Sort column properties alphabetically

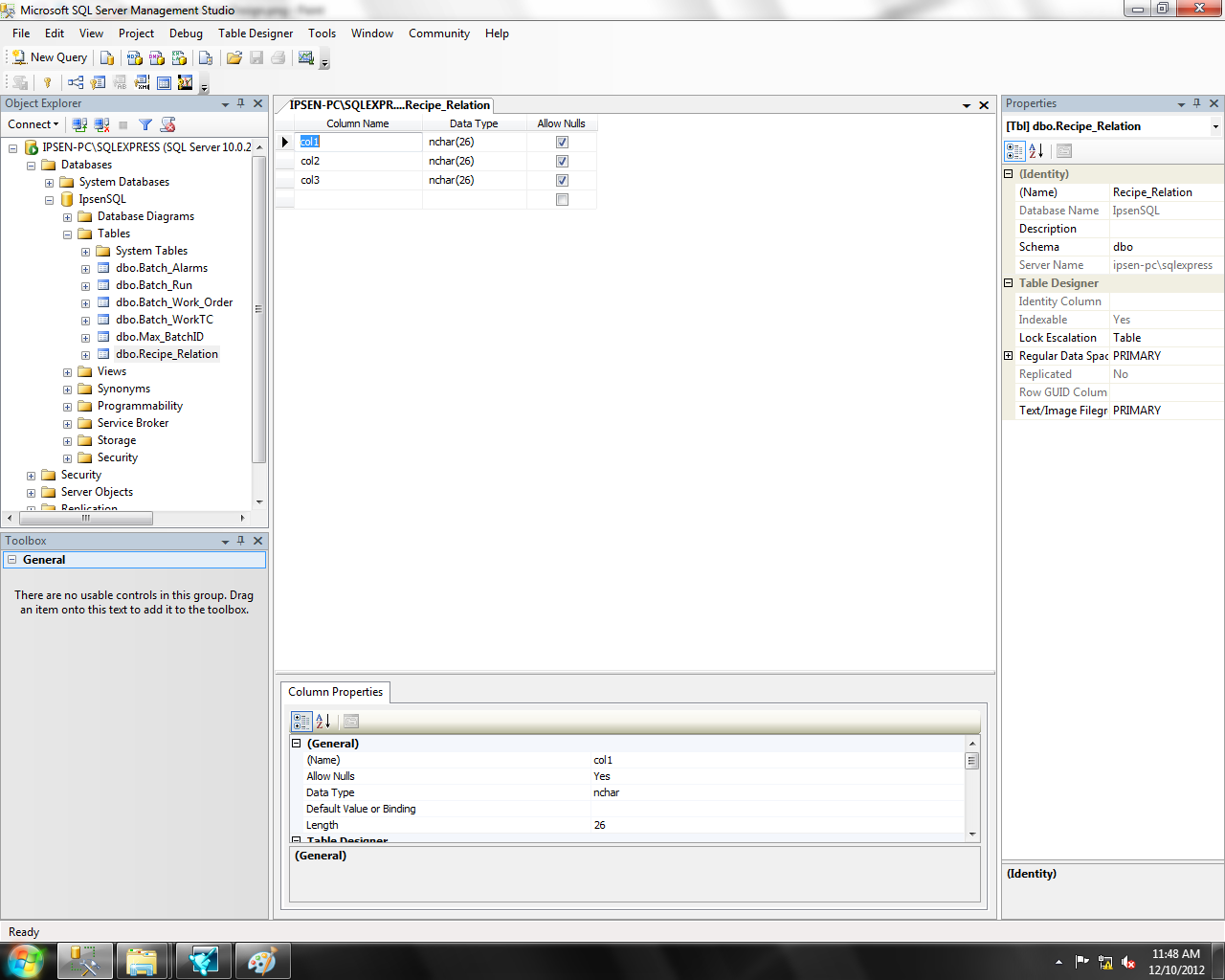tap(323, 722)
